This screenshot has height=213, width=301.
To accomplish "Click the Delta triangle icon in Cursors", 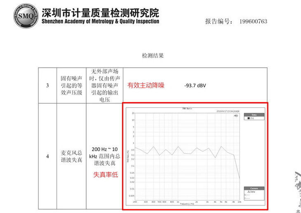I will click(x=249, y=192).
